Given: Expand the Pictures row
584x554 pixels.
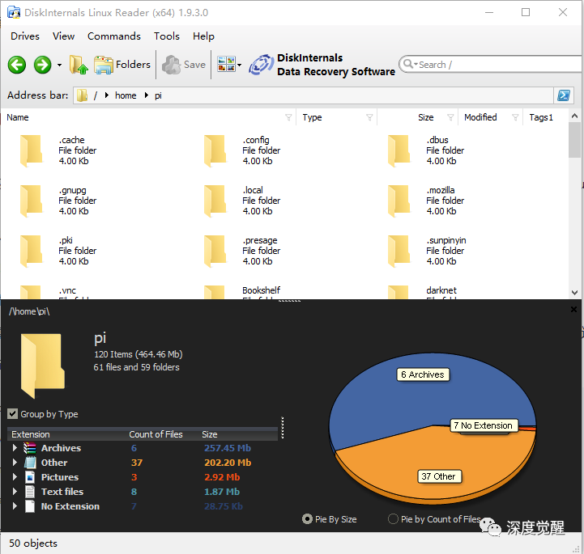Looking at the screenshot, I should 15,476.
